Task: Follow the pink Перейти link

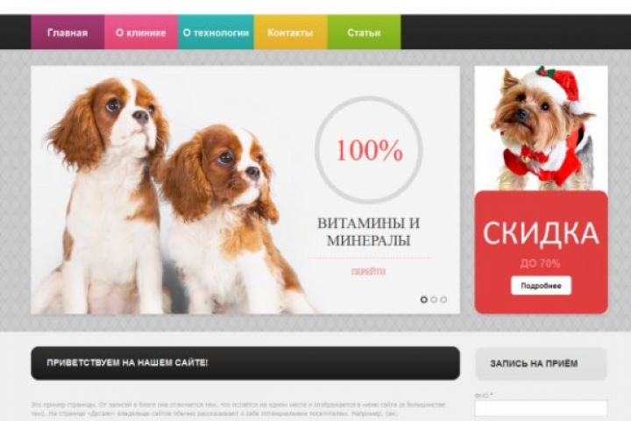Action: pyautogui.click(x=368, y=272)
